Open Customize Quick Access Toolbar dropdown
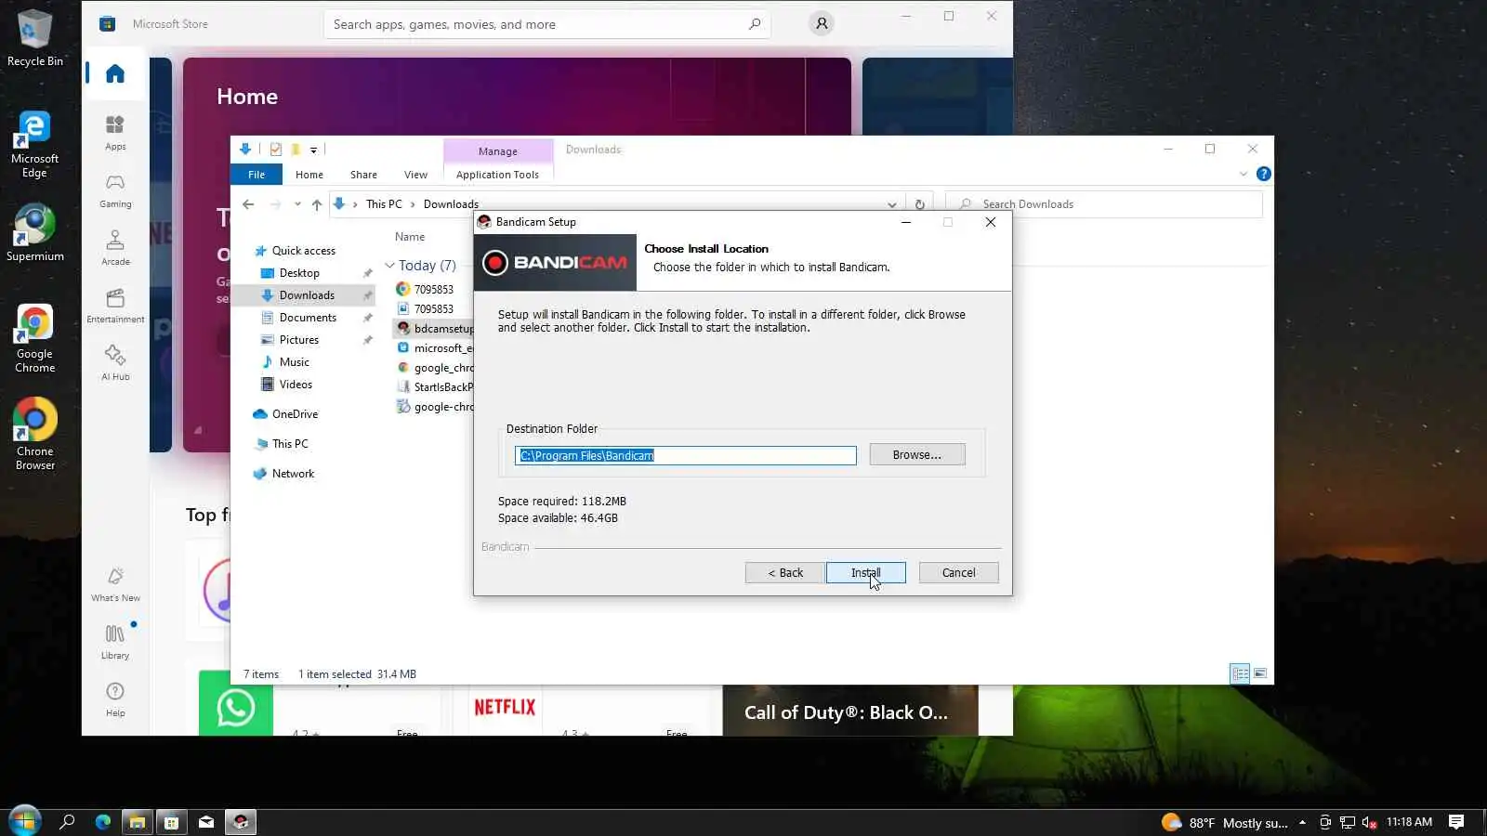1487x836 pixels. [314, 150]
